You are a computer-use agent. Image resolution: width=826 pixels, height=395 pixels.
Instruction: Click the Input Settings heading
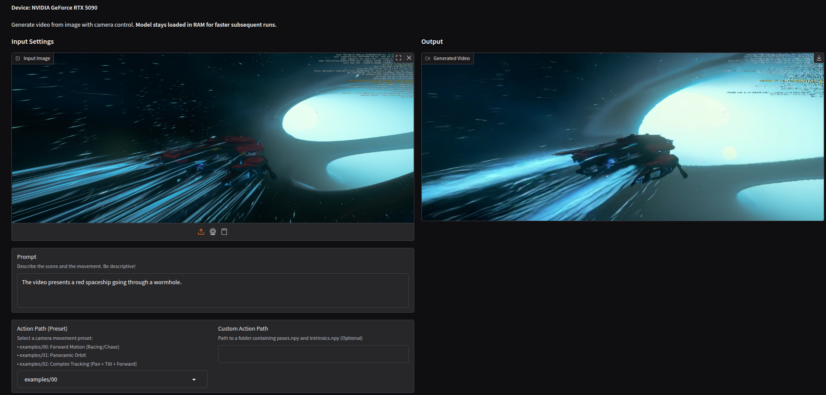(x=32, y=42)
